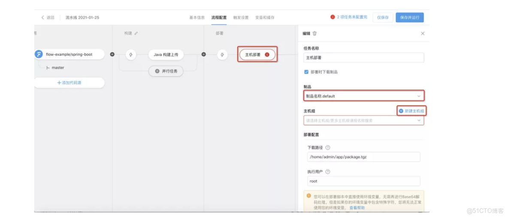The height and width of the screenshot is (218, 508).
Task: Click the red warning icon for unconfigured tasks
Action: coord(333,17)
